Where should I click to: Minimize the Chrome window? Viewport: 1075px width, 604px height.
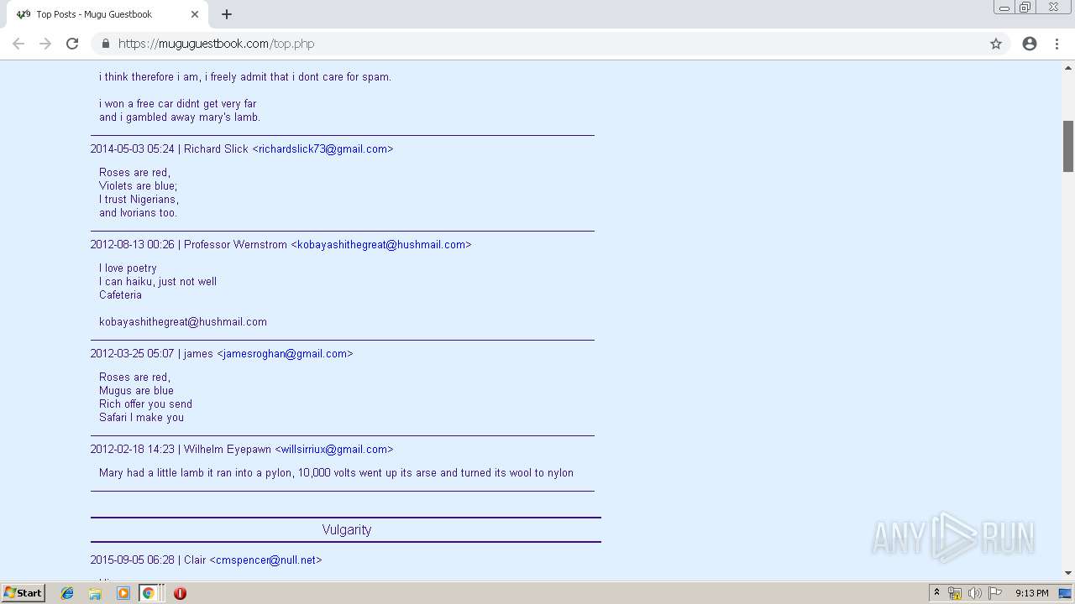click(1004, 8)
